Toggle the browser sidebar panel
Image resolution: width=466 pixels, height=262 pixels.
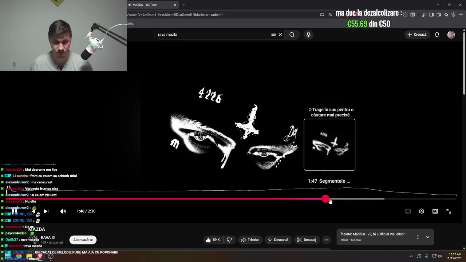coord(431,15)
